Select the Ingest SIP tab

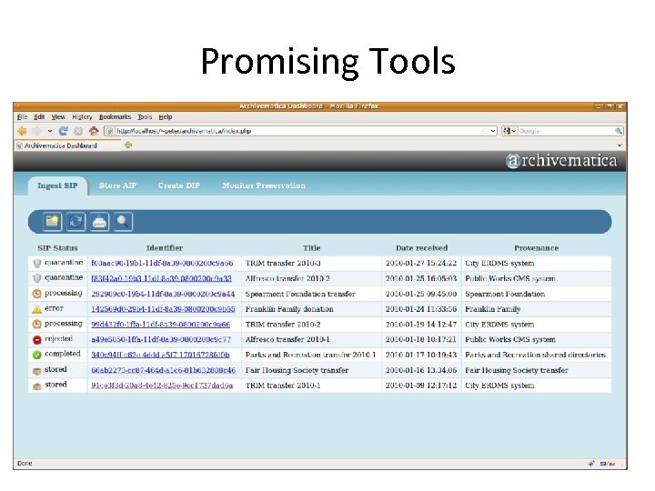[57, 185]
